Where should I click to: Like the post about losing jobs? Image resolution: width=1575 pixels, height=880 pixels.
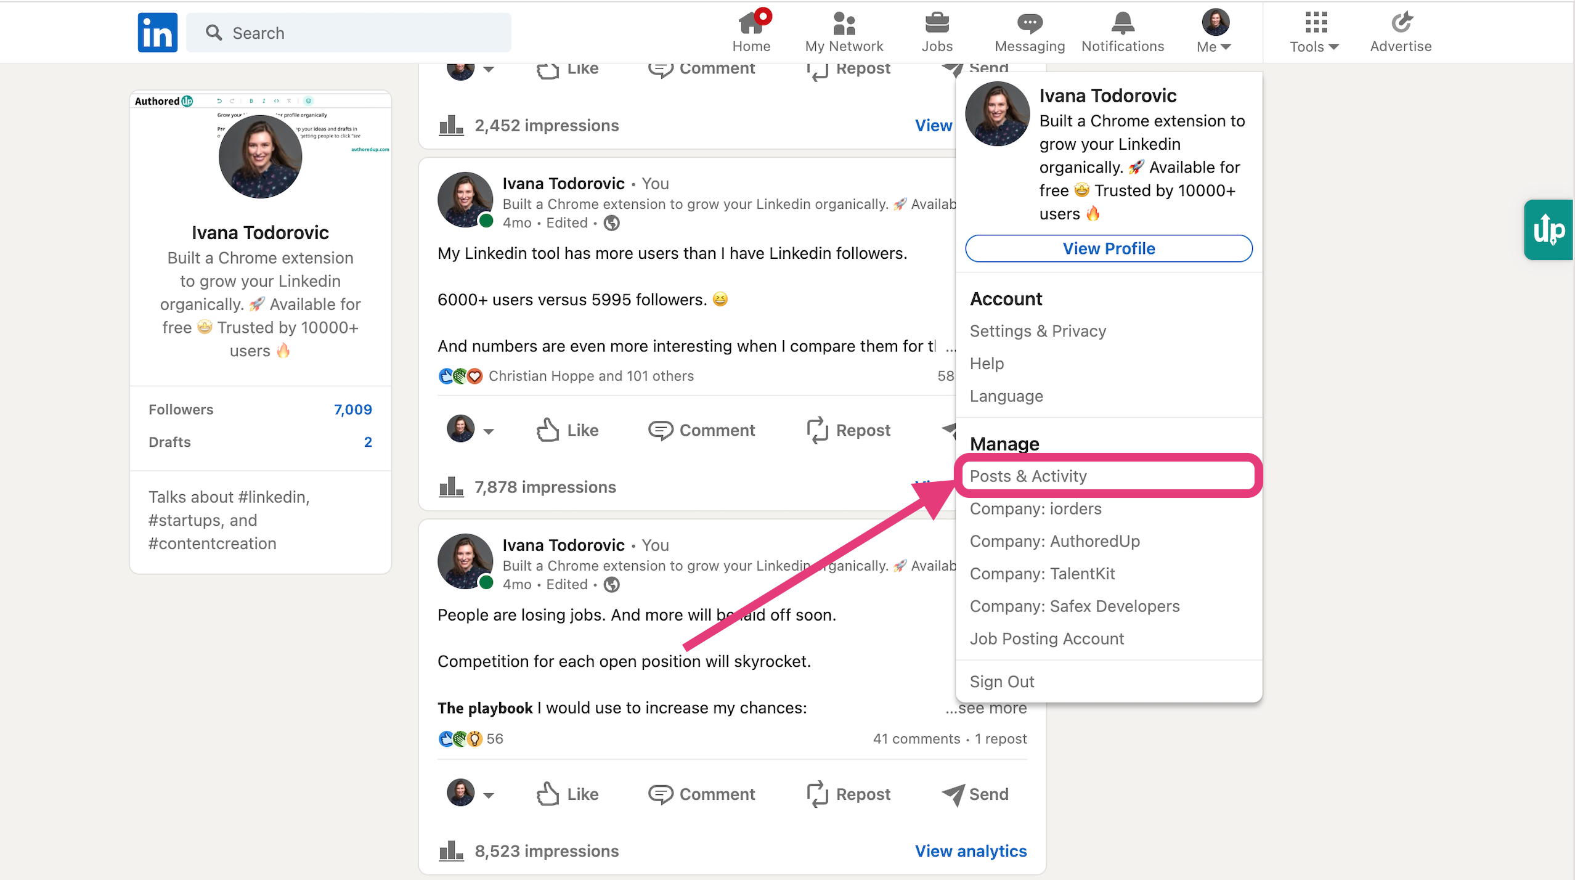[x=566, y=794]
